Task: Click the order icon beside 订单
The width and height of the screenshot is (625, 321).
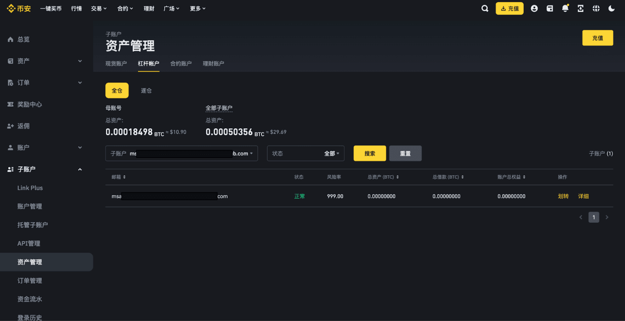Action: coord(11,83)
